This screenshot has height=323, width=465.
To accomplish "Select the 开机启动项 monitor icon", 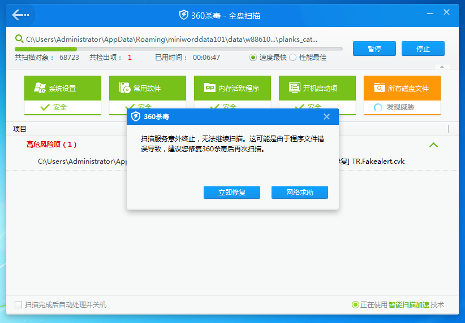I will [x=295, y=88].
